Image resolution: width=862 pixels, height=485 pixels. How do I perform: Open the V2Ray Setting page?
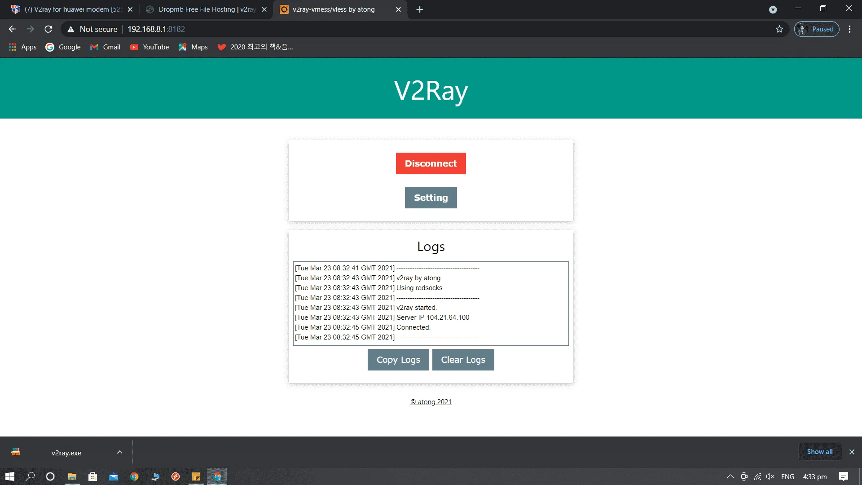(431, 198)
